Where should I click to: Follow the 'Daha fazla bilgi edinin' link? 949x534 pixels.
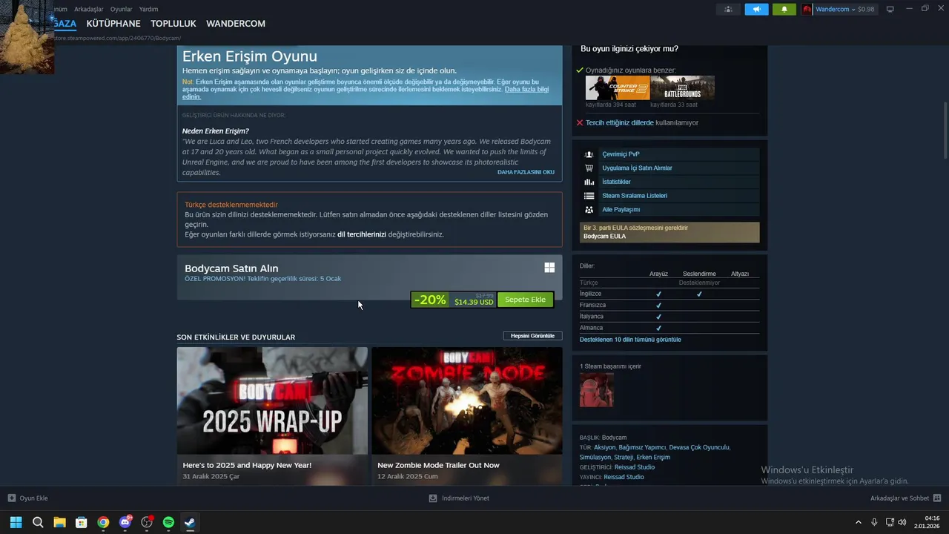(526, 89)
